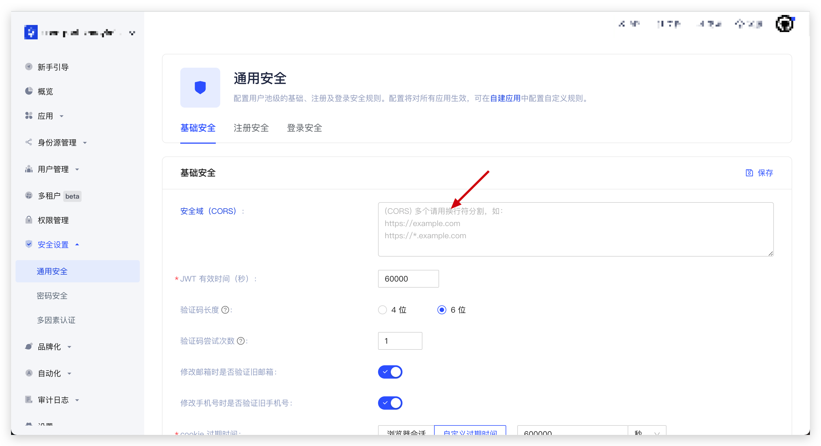Viewport: 821px width, 446px height.
Task: Click the 概览 pie chart icon
Action: pyautogui.click(x=29, y=91)
